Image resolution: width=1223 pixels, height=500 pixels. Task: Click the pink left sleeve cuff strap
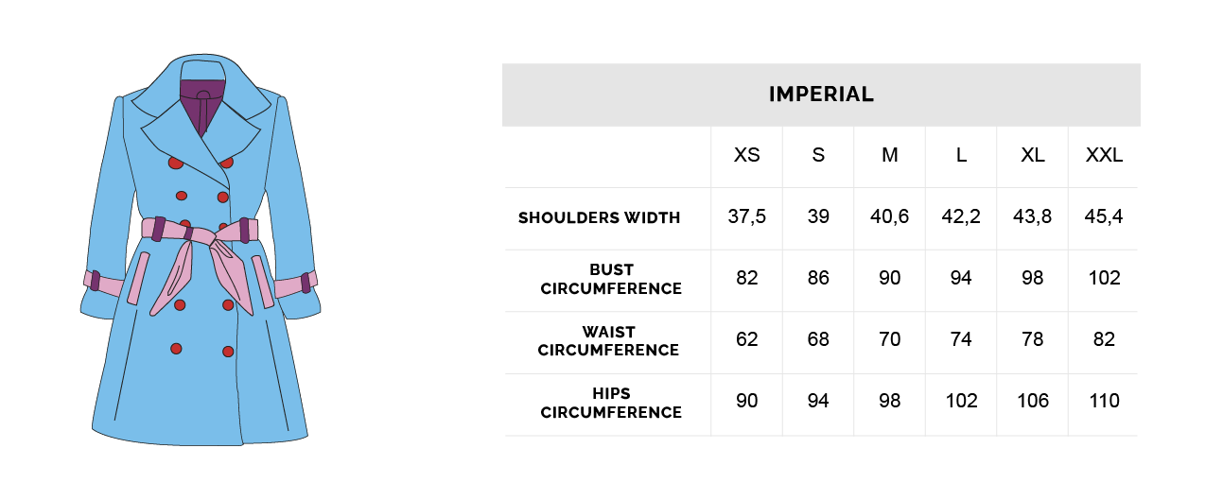point(102,283)
